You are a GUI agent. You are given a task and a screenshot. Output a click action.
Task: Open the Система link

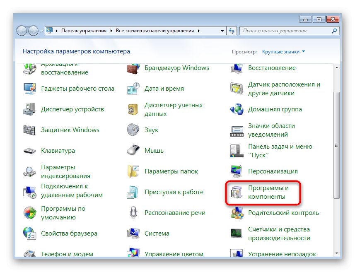pos(157,233)
